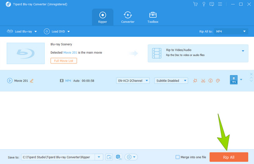Screen dimensions: 254x164
Task: Open the hamburger menu
Action: [x=220, y=4]
